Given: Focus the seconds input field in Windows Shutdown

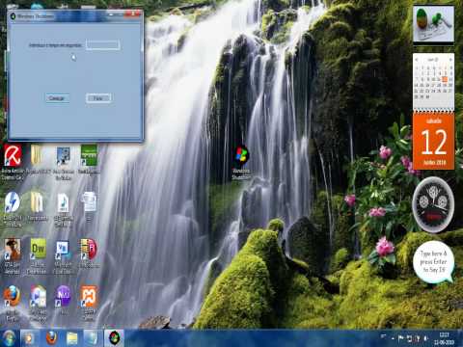Looking at the screenshot, I should point(103,44).
